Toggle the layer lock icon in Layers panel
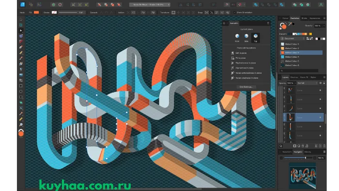 click(324, 83)
